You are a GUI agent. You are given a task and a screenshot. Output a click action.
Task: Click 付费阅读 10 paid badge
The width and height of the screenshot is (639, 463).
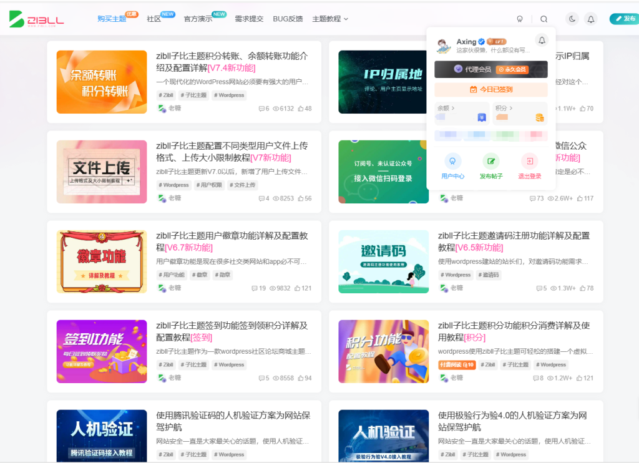[457, 365]
